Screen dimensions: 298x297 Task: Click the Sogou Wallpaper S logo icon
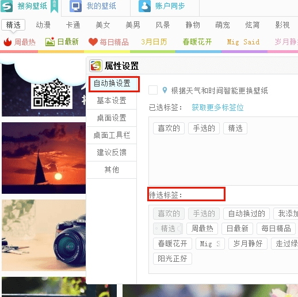(6, 6)
